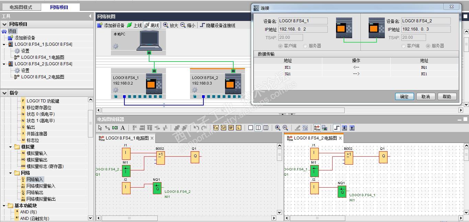Click left device IP地址 field 192.168.0.2
469x222 pixels.
(303, 29)
